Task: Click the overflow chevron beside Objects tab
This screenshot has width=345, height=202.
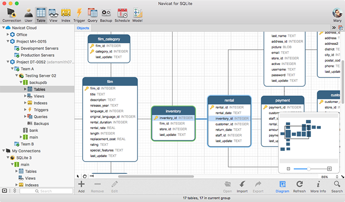Action: pyautogui.click(x=334, y=28)
